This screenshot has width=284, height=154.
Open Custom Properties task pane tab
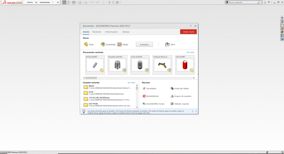click(282, 36)
